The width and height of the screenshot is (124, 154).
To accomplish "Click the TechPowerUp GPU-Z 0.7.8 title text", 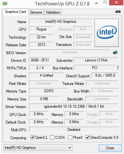I will coord(62,4).
